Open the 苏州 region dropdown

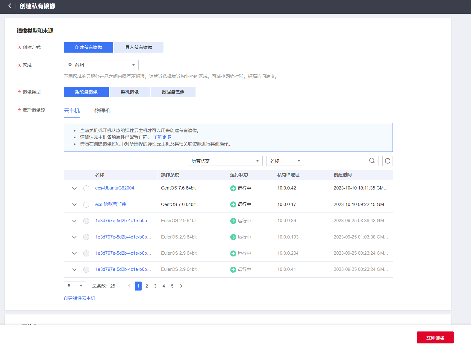(101, 65)
